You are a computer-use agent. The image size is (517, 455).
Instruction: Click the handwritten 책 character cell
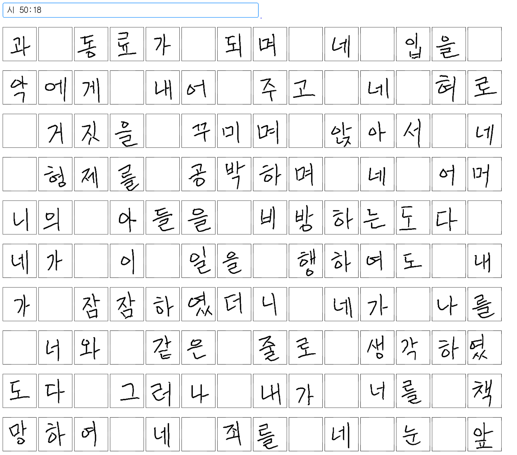point(484,391)
